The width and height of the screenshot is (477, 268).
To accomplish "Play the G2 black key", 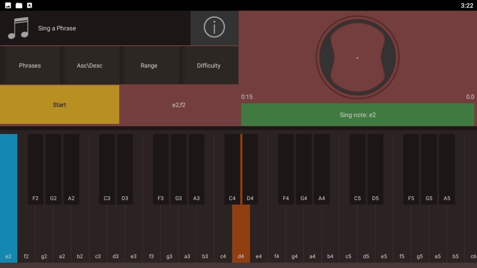I will click(53, 169).
